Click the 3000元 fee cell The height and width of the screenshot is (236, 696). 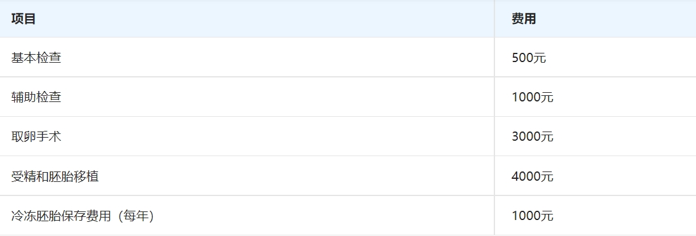pyautogui.click(x=532, y=136)
